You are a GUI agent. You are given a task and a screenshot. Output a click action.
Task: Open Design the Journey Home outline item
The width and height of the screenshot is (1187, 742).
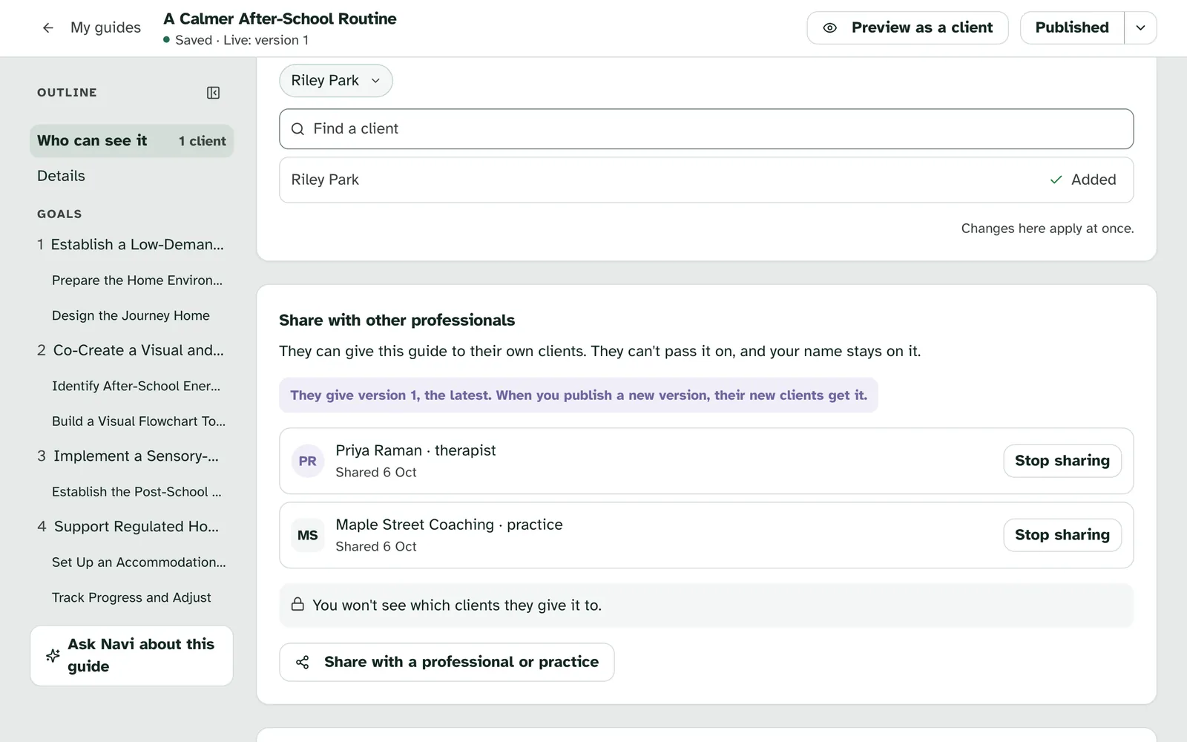131,315
